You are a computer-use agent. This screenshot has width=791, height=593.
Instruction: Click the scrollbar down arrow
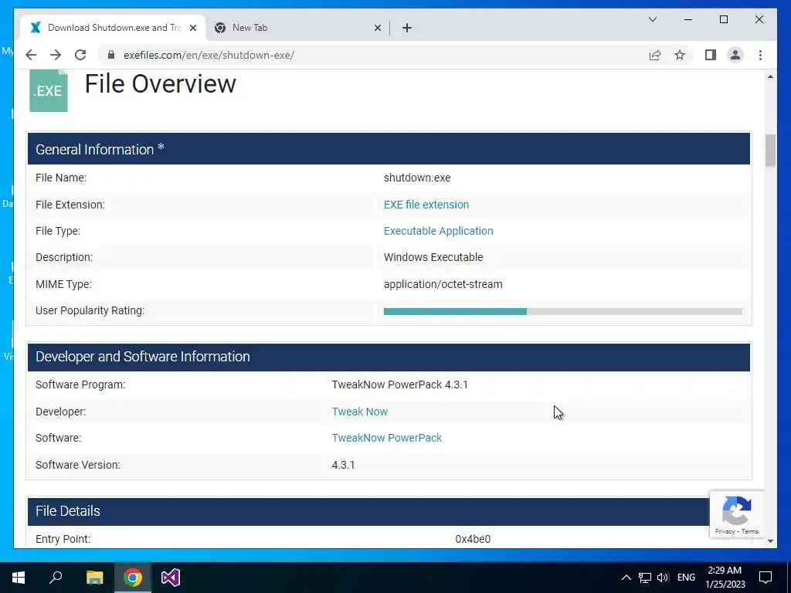[x=770, y=541]
